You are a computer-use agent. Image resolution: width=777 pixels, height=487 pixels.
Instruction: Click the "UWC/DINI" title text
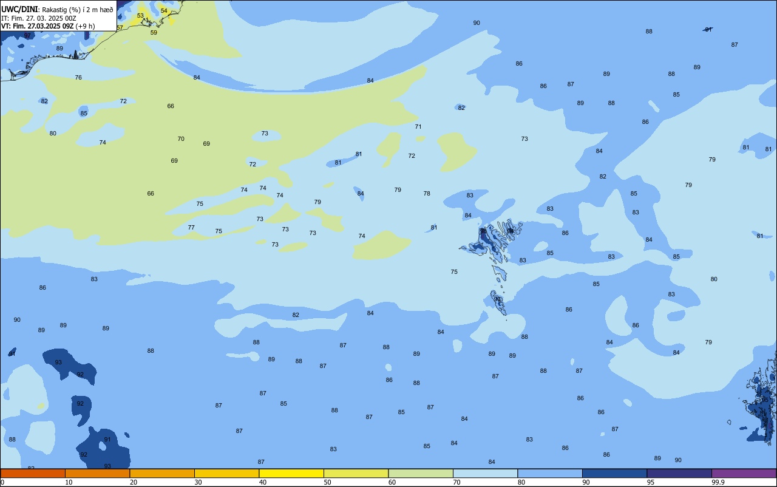pyautogui.click(x=19, y=10)
